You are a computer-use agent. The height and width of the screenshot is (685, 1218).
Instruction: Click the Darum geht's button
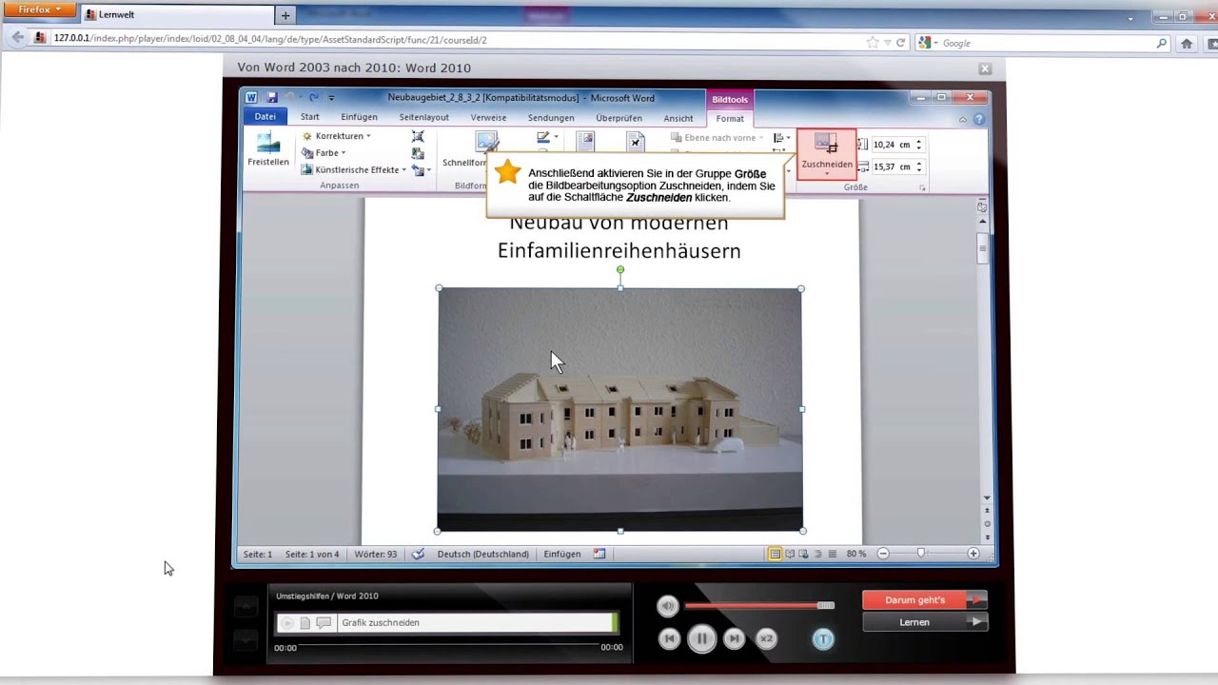click(925, 600)
